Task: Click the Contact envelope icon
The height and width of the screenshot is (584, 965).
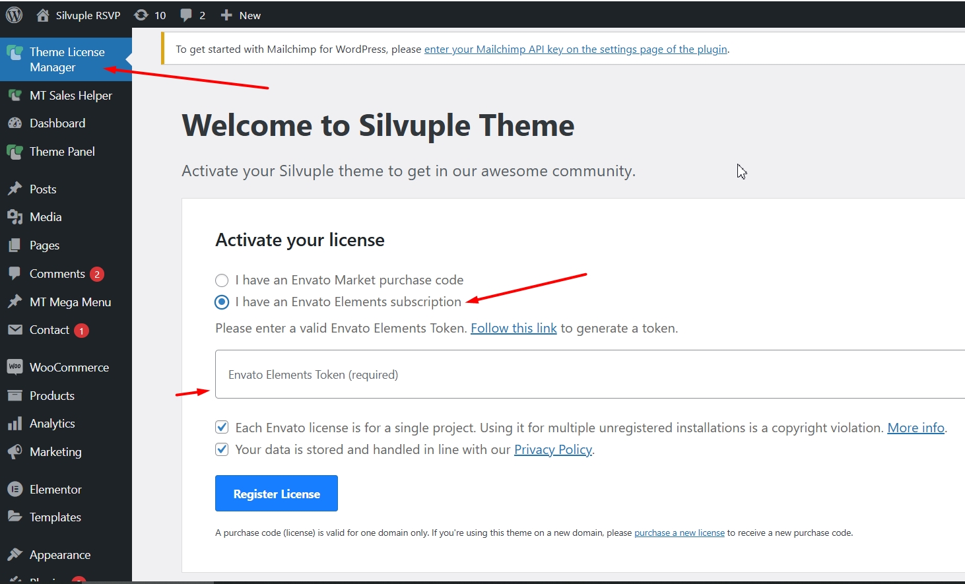Action: pyautogui.click(x=15, y=330)
